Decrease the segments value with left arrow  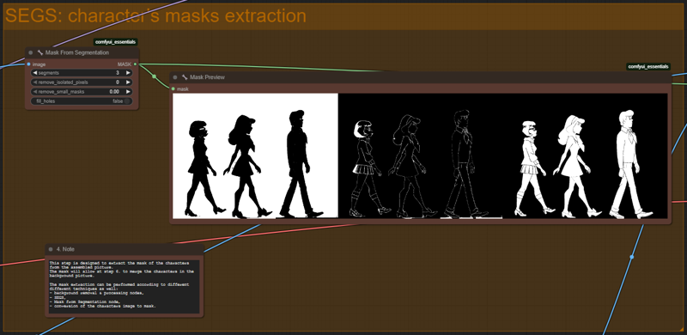coord(35,73)
